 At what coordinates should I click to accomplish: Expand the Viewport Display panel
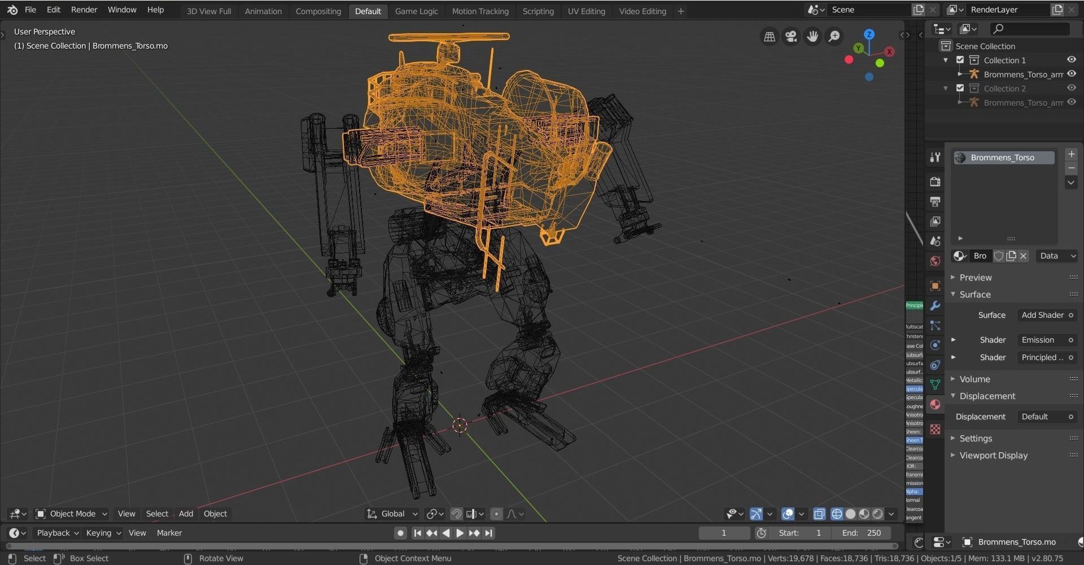993,455
